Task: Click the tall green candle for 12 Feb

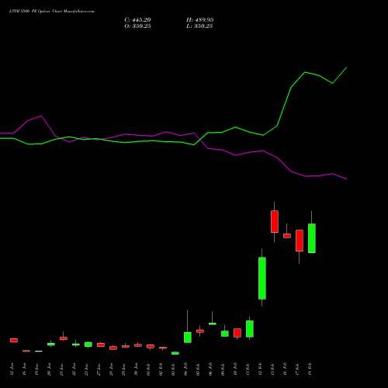Action: (x=262, y=278)
